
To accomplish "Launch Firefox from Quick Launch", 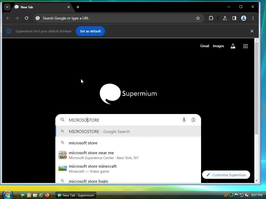I will click(x=47, y=195).
